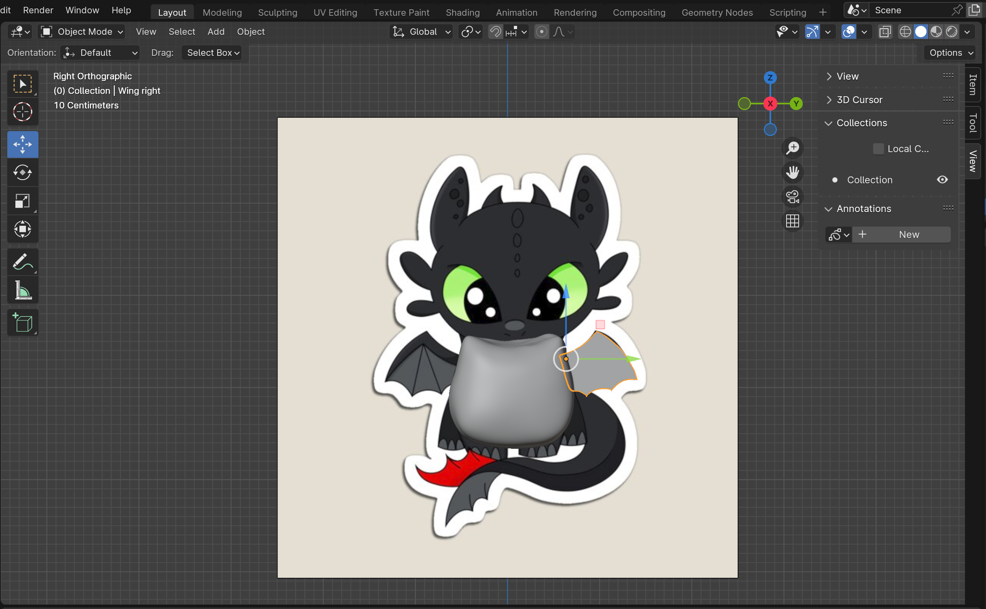Select the Add Cube tool

(x=23, y=323)
